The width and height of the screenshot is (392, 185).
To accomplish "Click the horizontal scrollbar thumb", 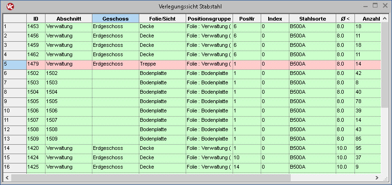I will 151,178.
